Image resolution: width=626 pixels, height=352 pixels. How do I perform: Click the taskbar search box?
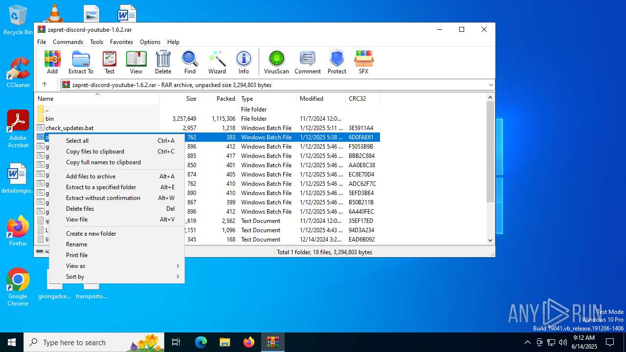(94, 342)
